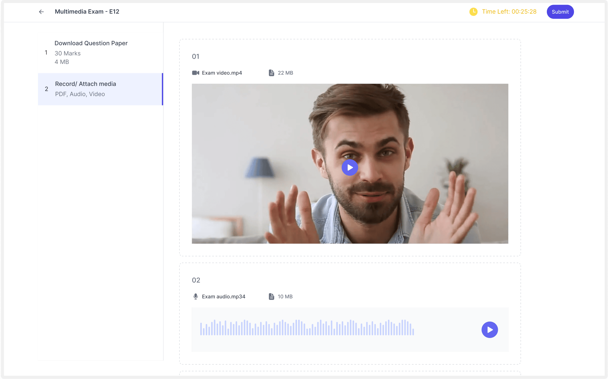The image size is (608, 379).
Task: Click the 30 Marks label
Action: [x=68, y=53]
